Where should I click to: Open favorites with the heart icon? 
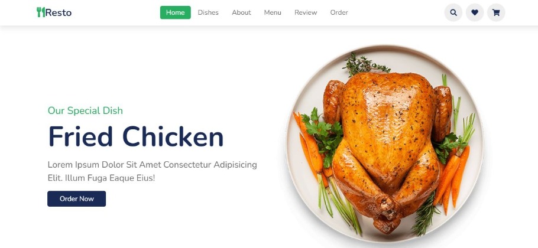click(475, 12)
